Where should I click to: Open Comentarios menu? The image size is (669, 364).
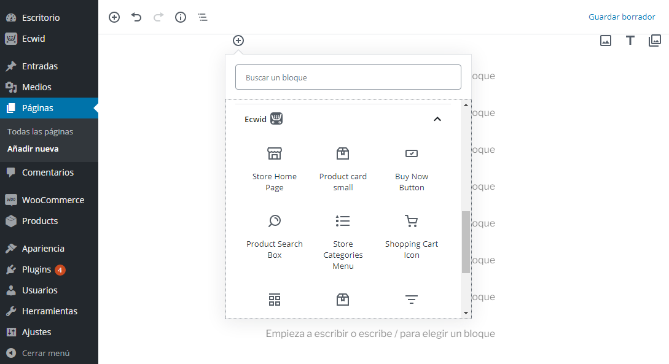[x=49, y=172]
